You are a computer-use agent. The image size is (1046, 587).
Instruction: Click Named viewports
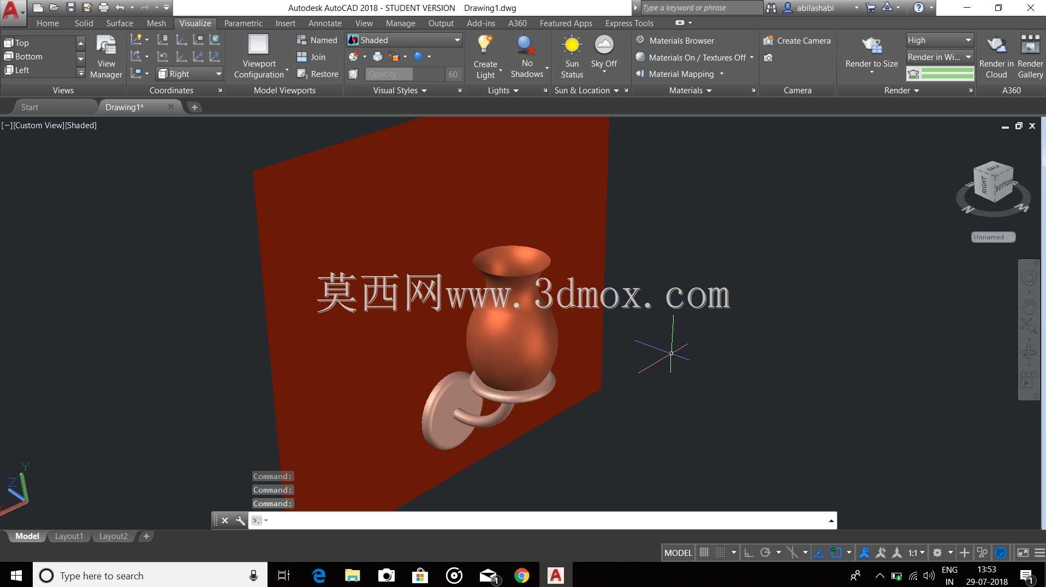click(317, 40)
